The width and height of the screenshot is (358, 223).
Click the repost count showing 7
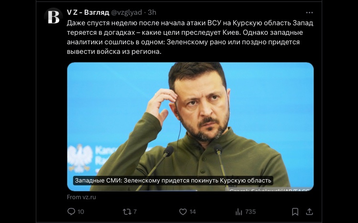click(135, 212)
